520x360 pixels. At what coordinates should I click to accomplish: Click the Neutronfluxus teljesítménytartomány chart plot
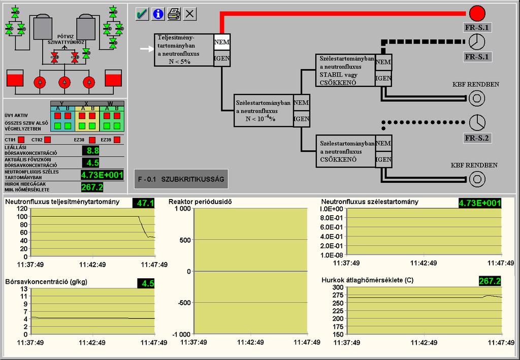pyautogui.click(x=92, y=233)
